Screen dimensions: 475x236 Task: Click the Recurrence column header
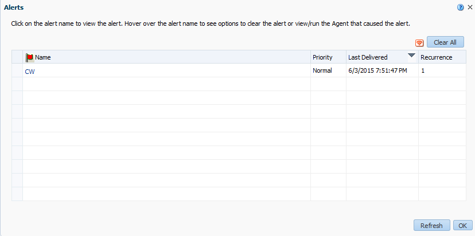(x=436, y=57)
